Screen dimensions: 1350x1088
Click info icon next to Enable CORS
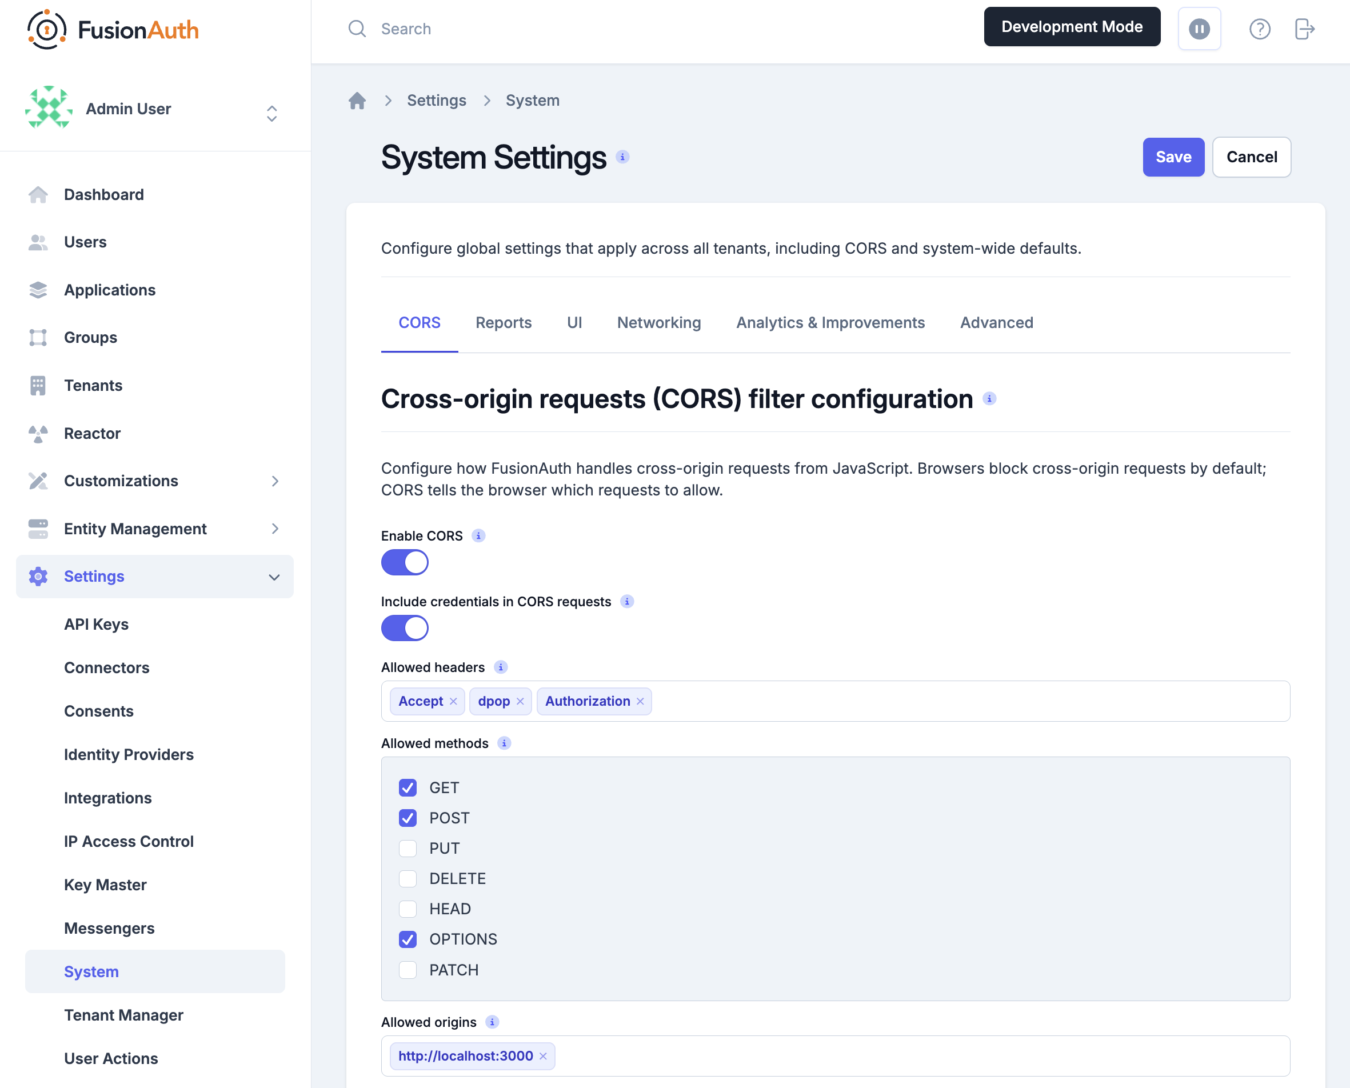pyautogui.click(x=478, y=536)
